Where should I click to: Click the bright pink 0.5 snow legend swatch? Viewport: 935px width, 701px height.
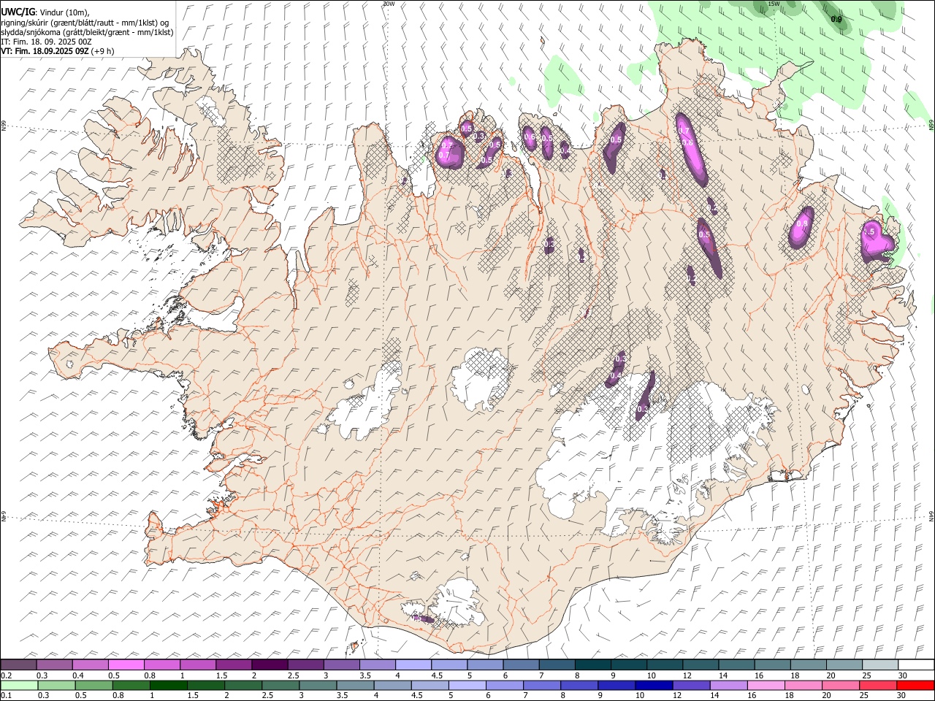click(x=126, y=665)
